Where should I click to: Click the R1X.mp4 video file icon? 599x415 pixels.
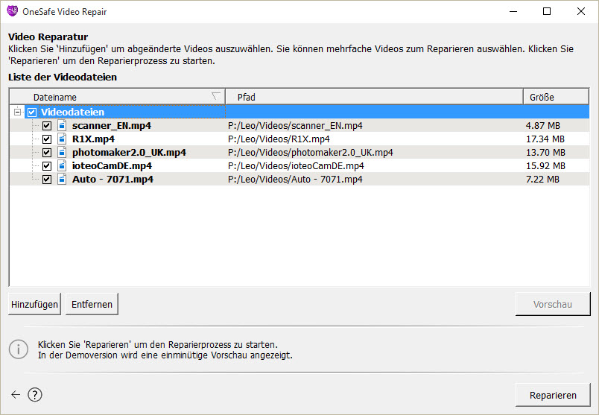click(62, 139)
